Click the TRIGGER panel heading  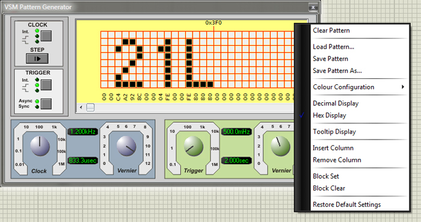coord(38,73)
